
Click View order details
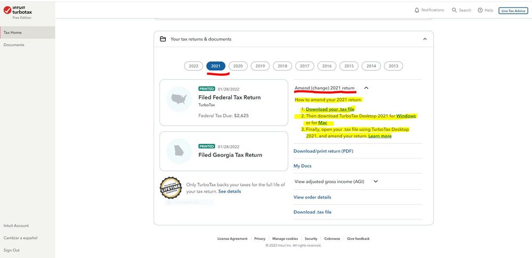(x=312, y=197)
